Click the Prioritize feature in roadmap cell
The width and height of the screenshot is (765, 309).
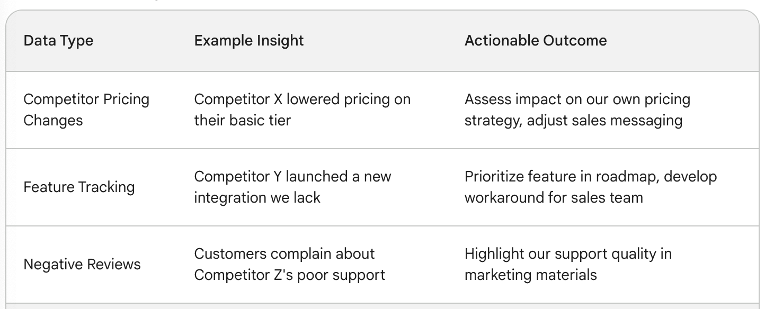(x=591, y=187)
